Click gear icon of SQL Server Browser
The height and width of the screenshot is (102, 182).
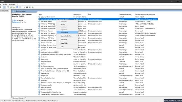pyautogui.click(x=39, y=31)
